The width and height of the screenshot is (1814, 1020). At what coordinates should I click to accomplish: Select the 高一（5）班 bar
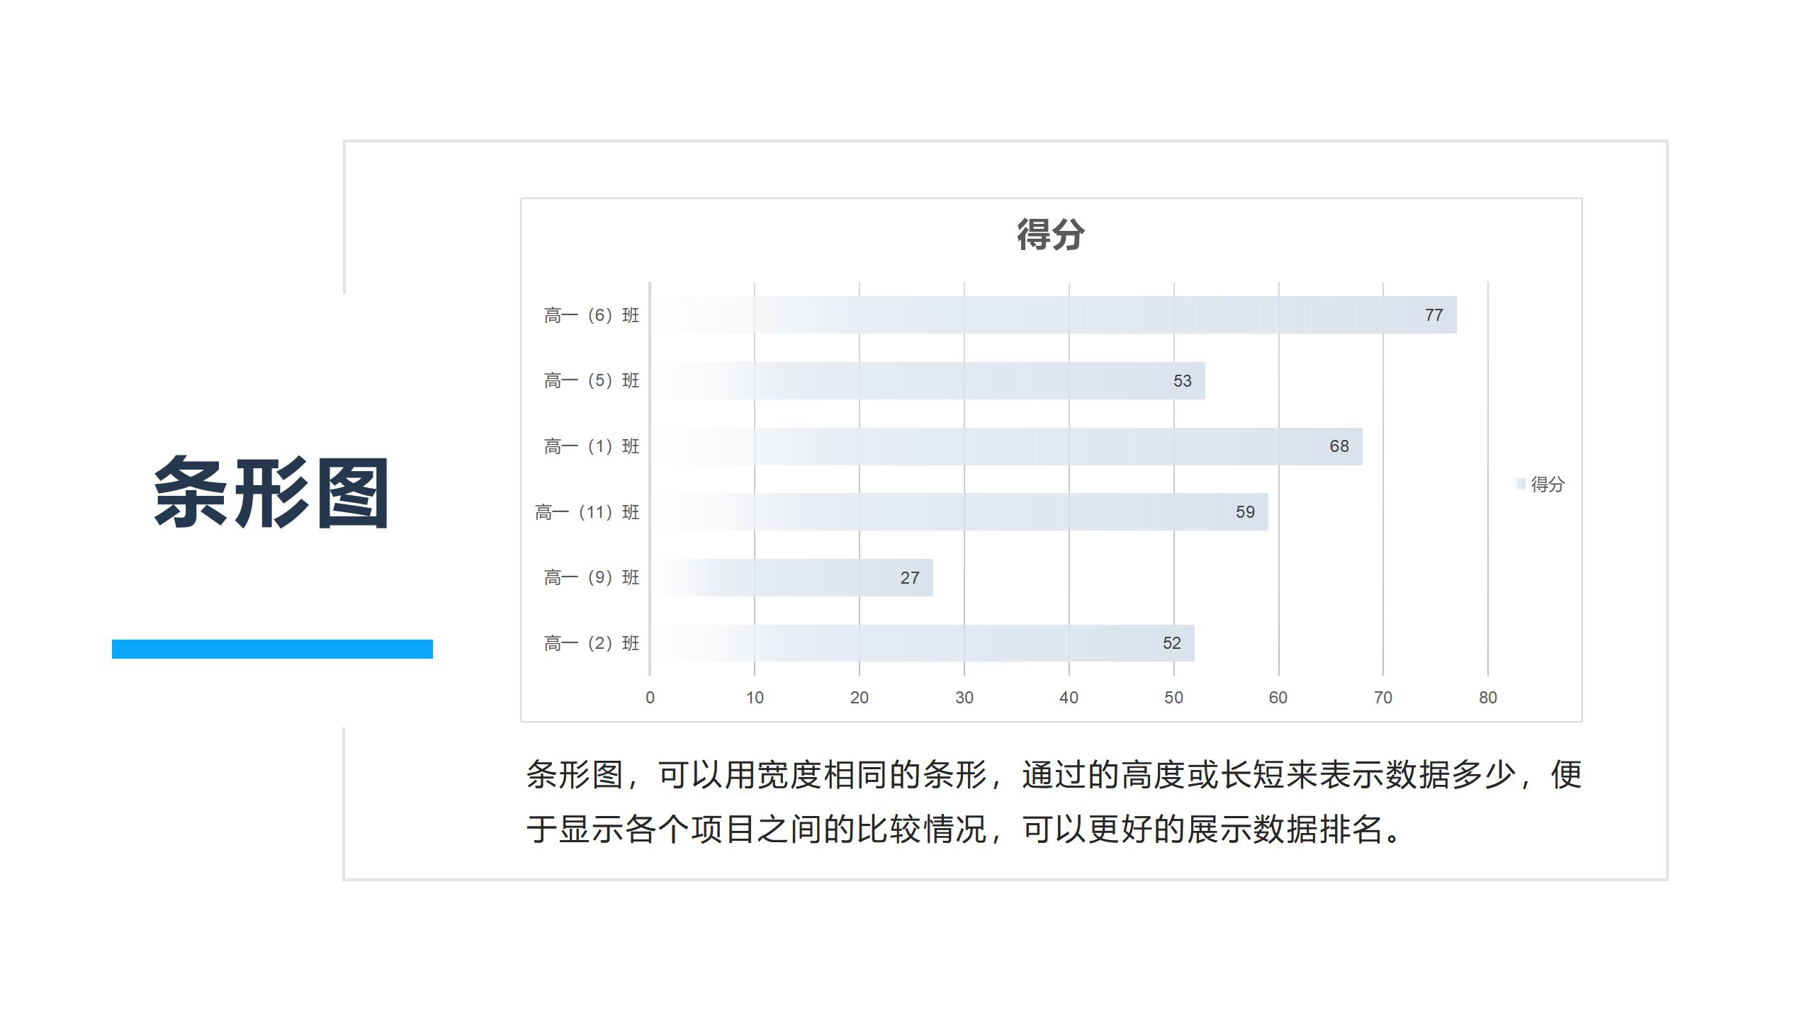coord(928,380)
